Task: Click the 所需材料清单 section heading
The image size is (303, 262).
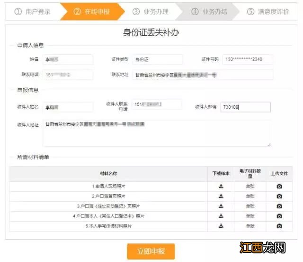Action: click(33, 157)
